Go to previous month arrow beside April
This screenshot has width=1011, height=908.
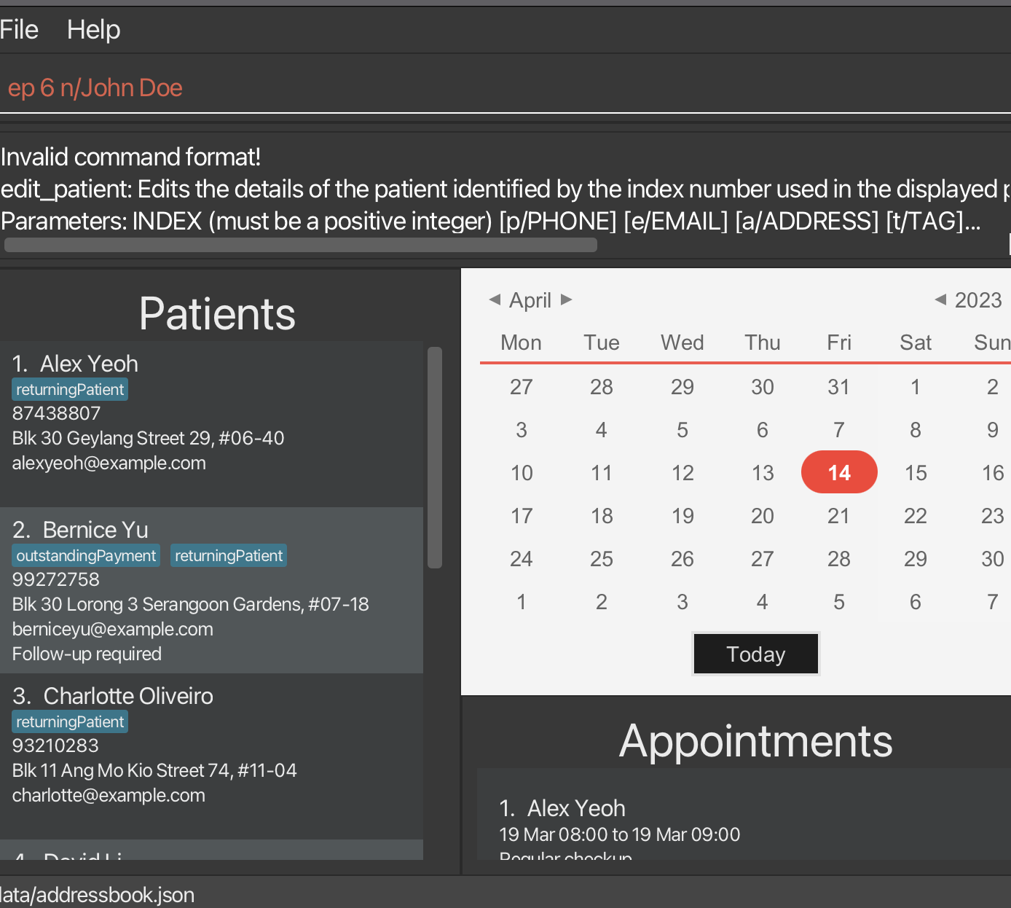pos(495,300)
